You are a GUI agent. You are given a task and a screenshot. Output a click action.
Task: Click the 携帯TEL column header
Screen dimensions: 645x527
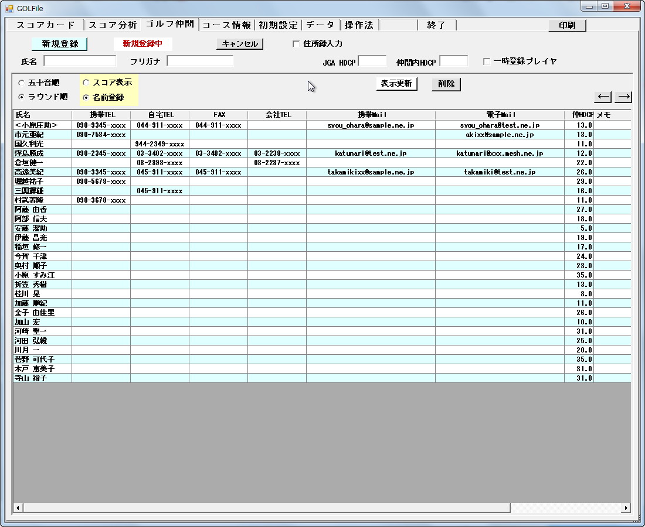coord(101,115)
